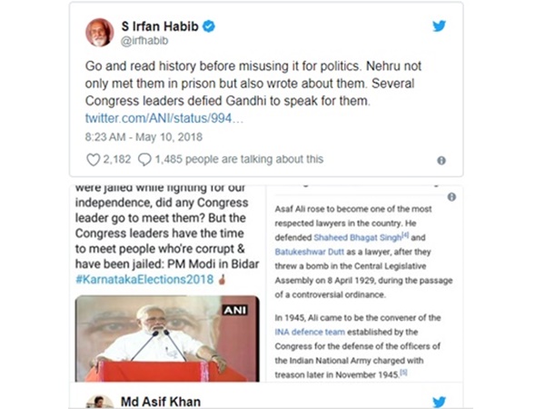
Task: Click the 8:23 AM - May 10, 2018 timestamp
Action: (x=144, y=137)
